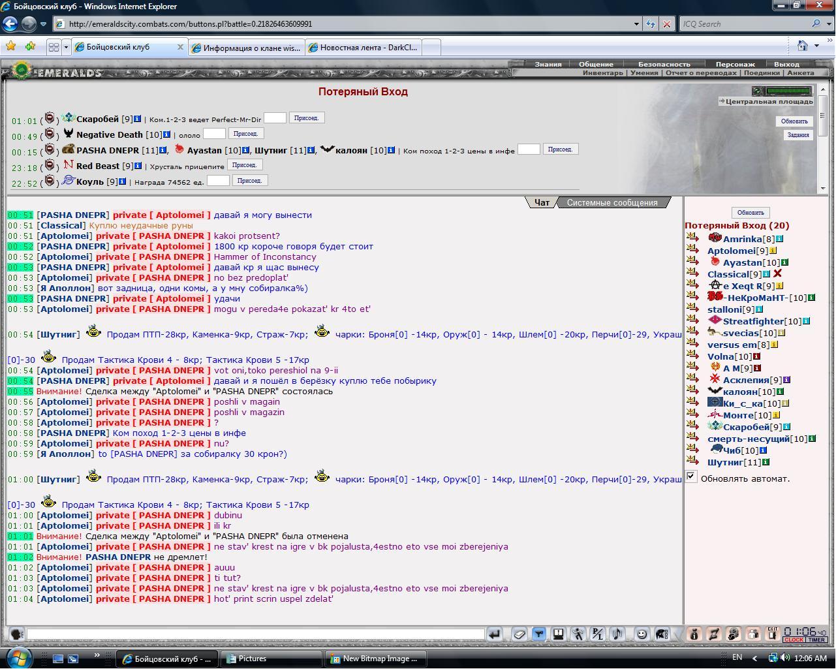
Task: Click 'Присоед.' button in Скаробей row
Action: coord(307,118)
